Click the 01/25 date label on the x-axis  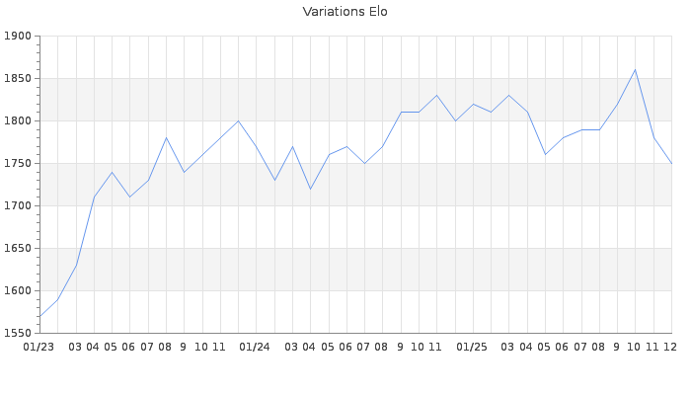click(472, 348)
